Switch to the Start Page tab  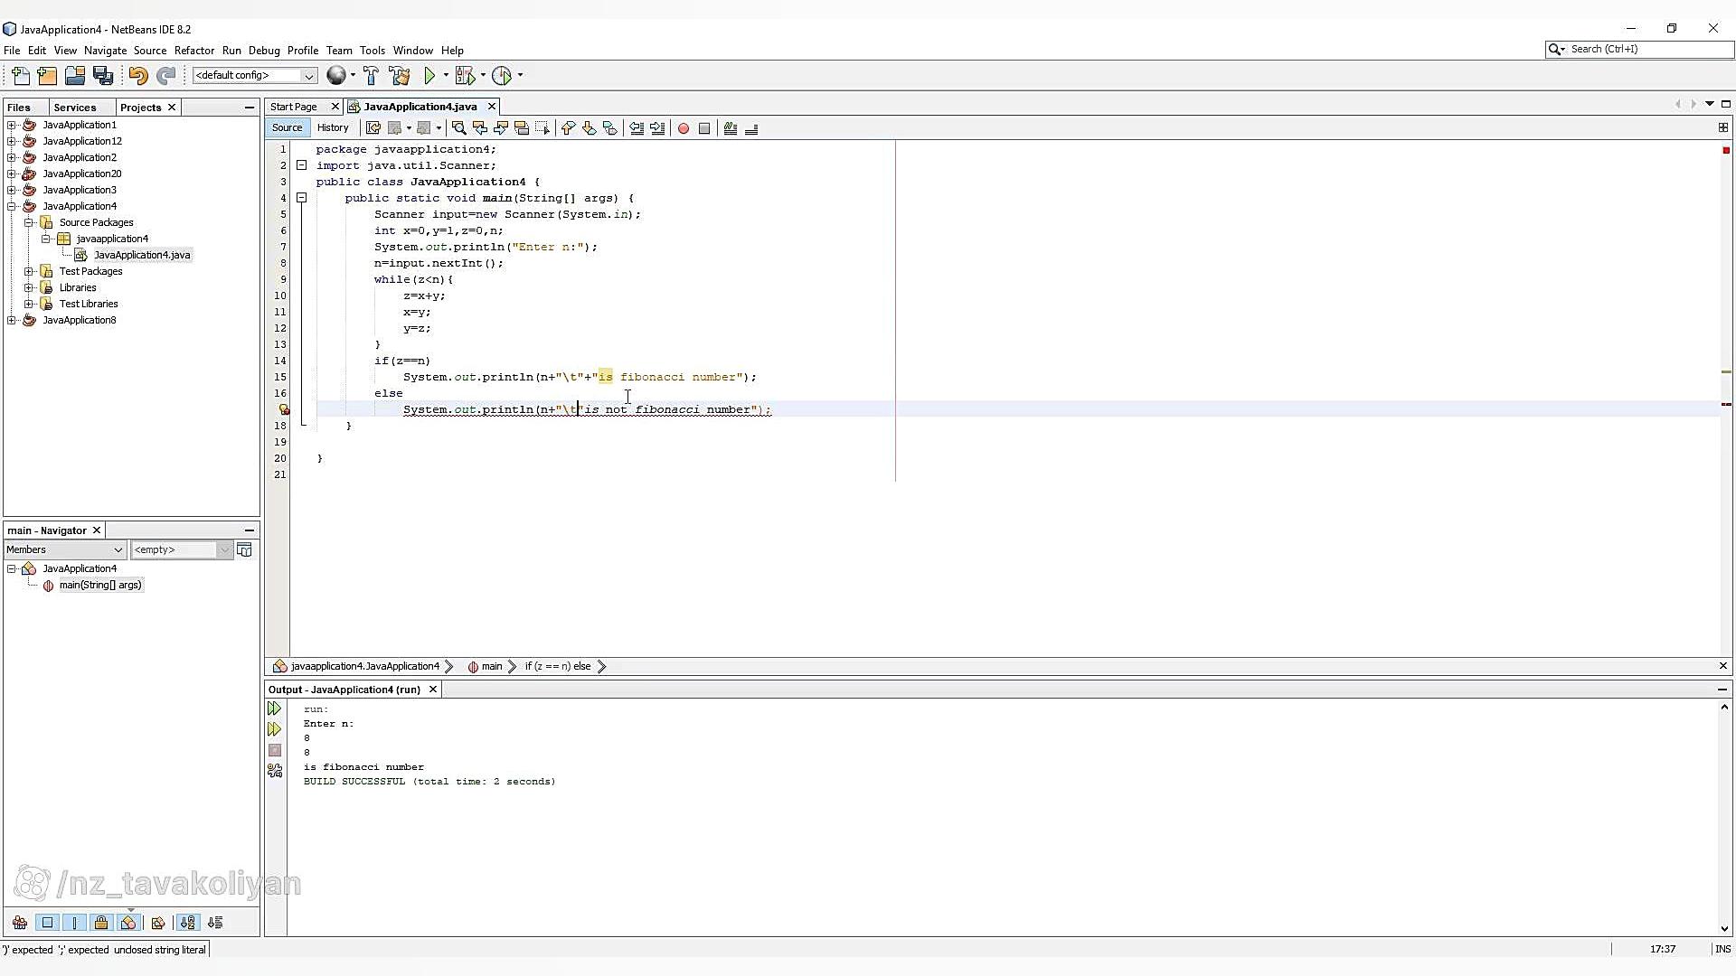click(x=294, y=107)
